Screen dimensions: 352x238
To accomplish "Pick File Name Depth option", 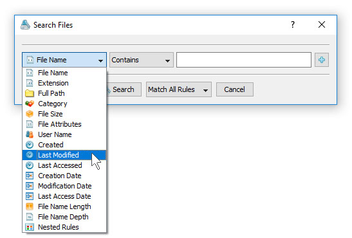I will point(64,217).
